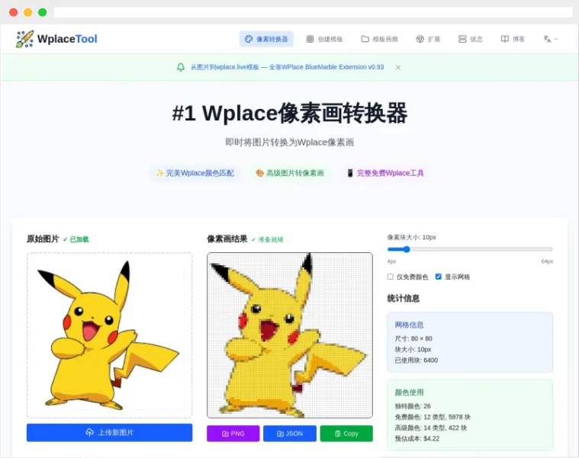The image size is (579, 458).
Task: Open the 像素转换器 nav tab
Action: [x=266, y=39]
